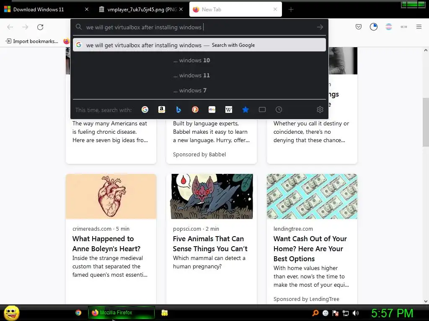Go forward to the next page
Screen dimensions: 429x321
pos(25,27)
